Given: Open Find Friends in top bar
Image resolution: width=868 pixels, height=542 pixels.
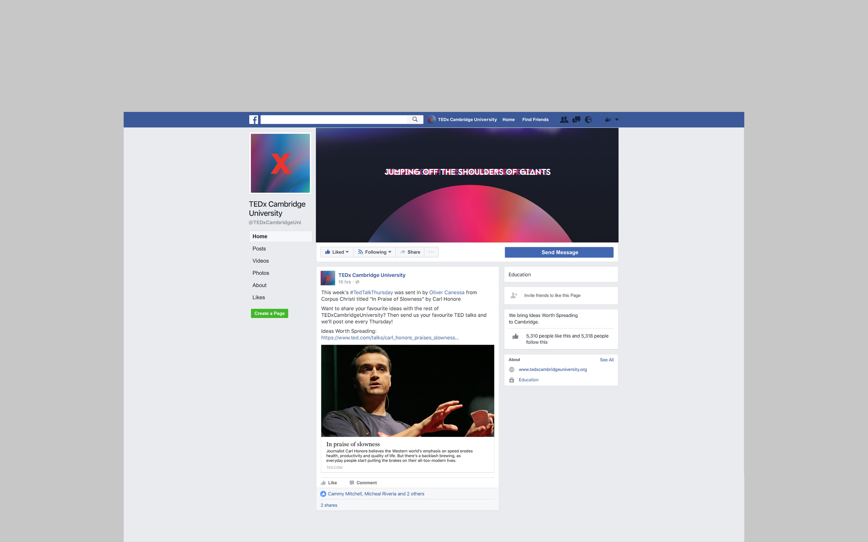Looking at the screenshot, I should (x=535, y=119).
